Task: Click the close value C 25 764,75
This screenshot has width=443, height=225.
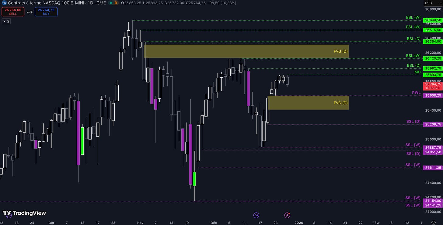Action: coord(196,3)
